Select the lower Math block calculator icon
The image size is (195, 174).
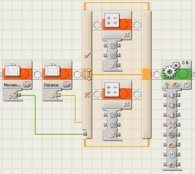coord(112,90)
